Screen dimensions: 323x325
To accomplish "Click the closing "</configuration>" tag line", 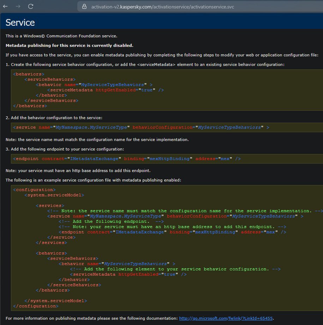I will pos(36,306).
